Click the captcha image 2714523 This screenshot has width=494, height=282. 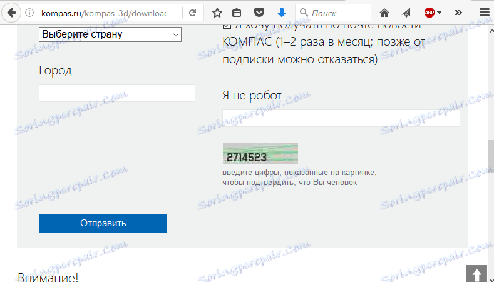point(260,154)
